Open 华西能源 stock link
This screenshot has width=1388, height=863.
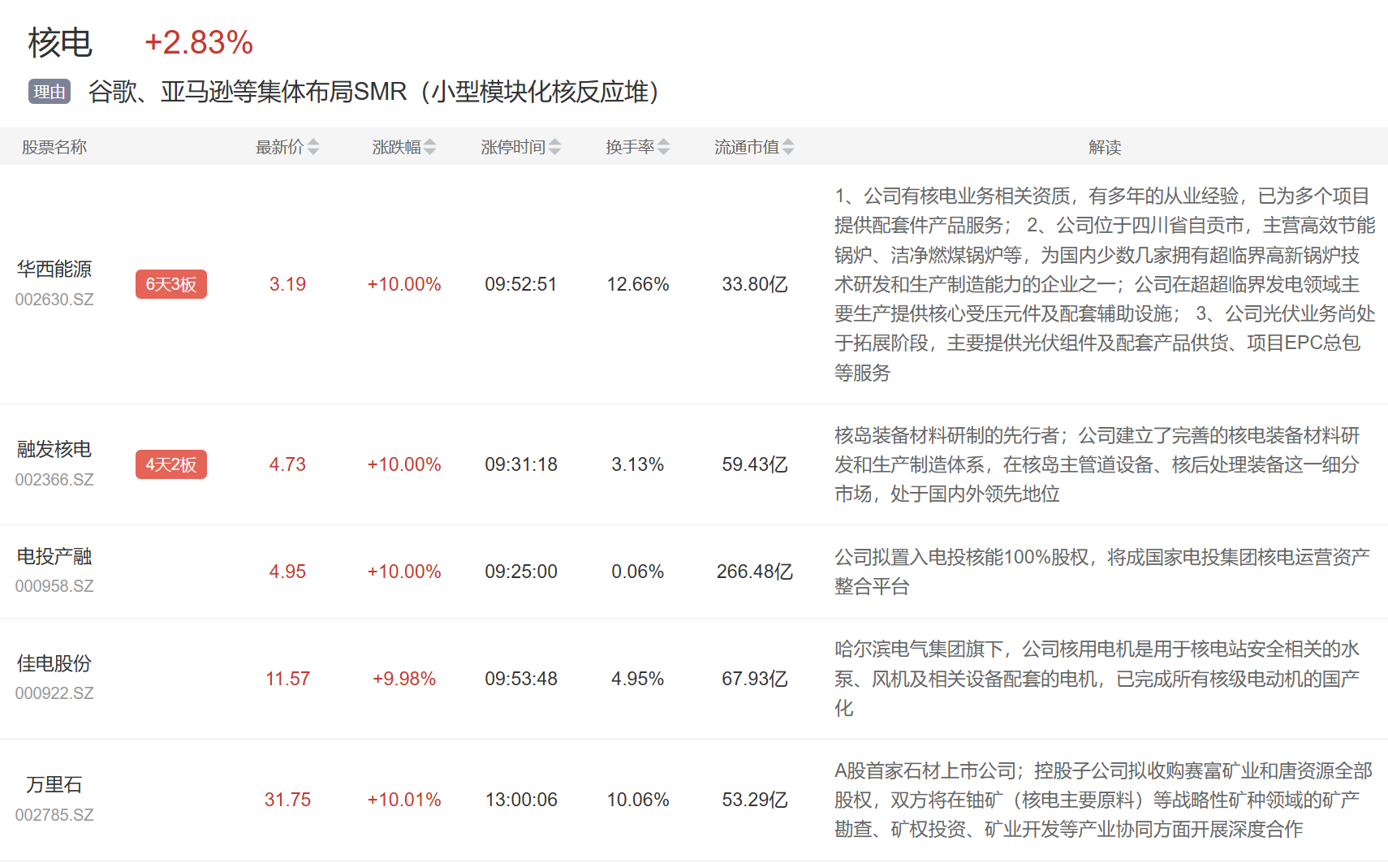tap(54, 269)
